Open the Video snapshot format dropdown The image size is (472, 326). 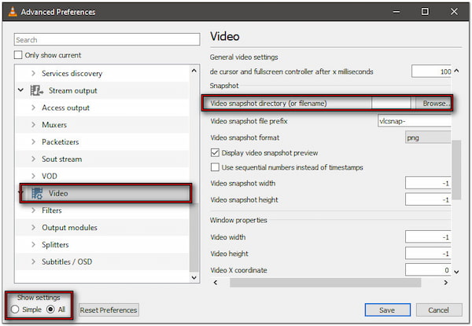pyautogui.click(x=429, y=137)
